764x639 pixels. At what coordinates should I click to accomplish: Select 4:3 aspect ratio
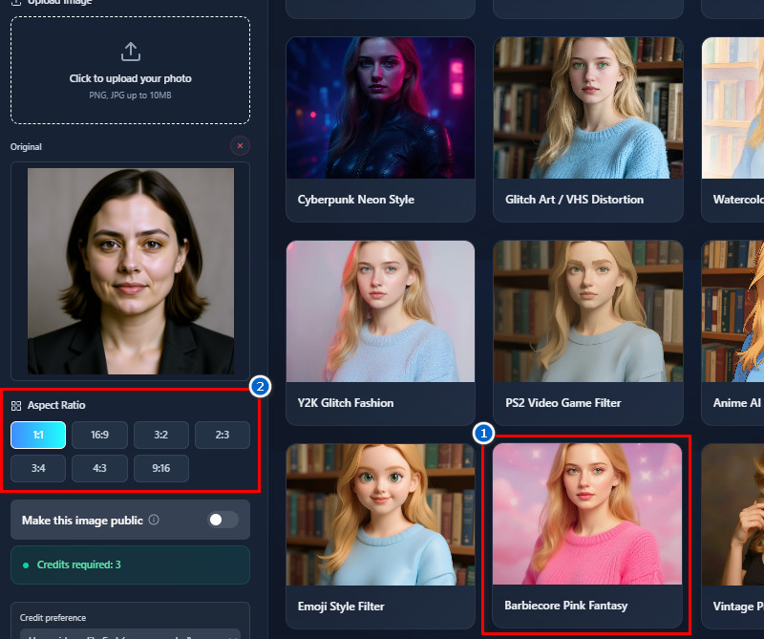click(100, 468)
